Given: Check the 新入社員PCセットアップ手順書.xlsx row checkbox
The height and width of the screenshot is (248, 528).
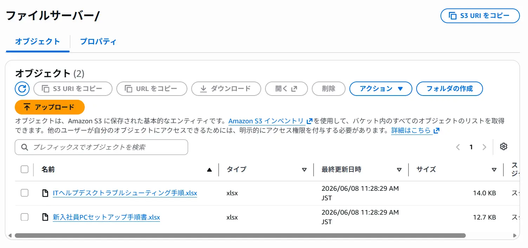Looking at the screenshot, I should click(x=25, y=217).
